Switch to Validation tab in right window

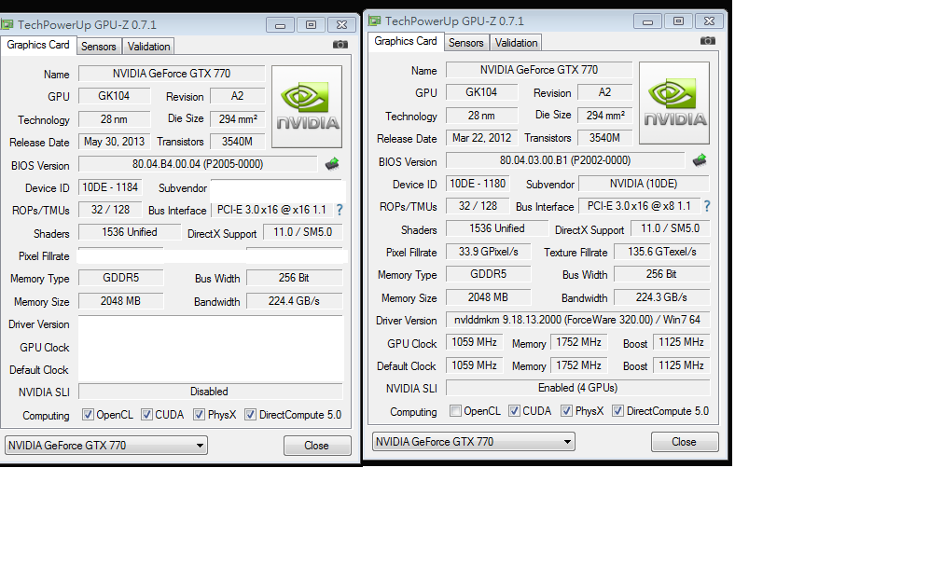(516, 43)
